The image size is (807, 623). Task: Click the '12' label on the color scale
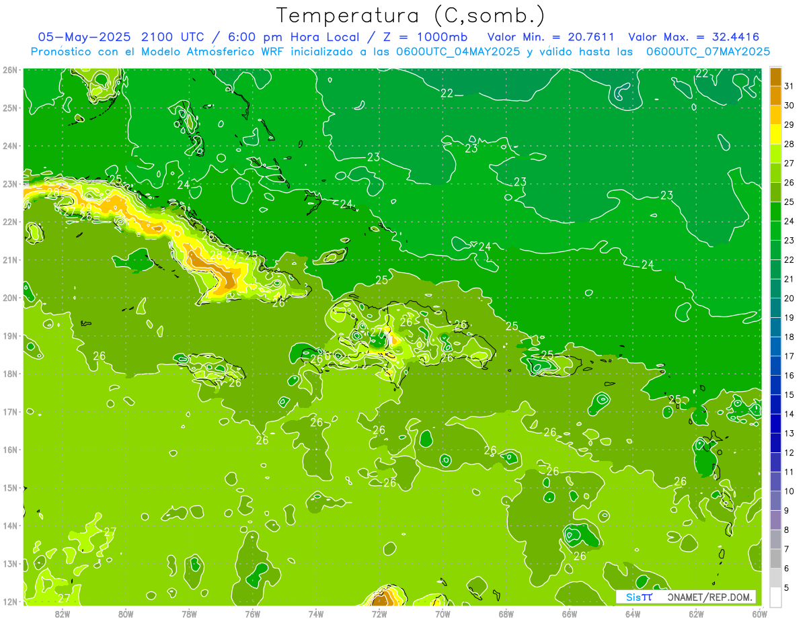tap(790, 452)
